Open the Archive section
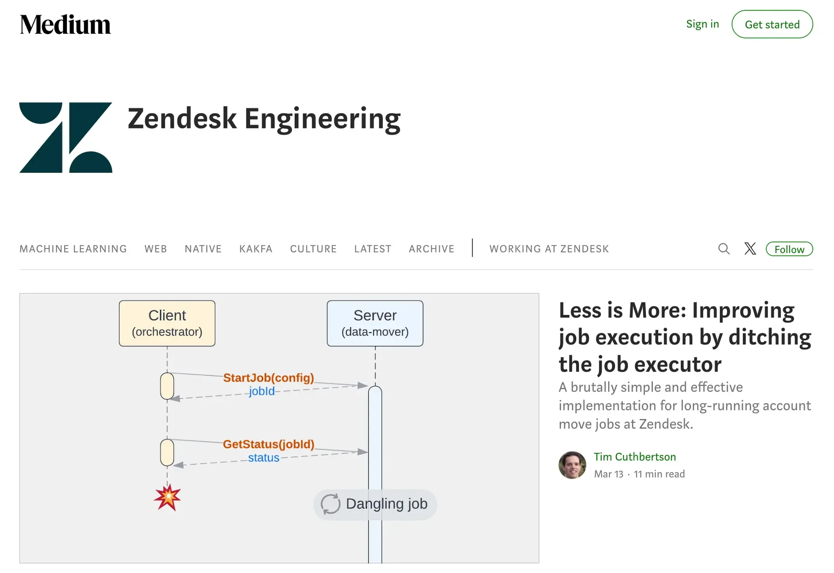 [x=431, y=249]
